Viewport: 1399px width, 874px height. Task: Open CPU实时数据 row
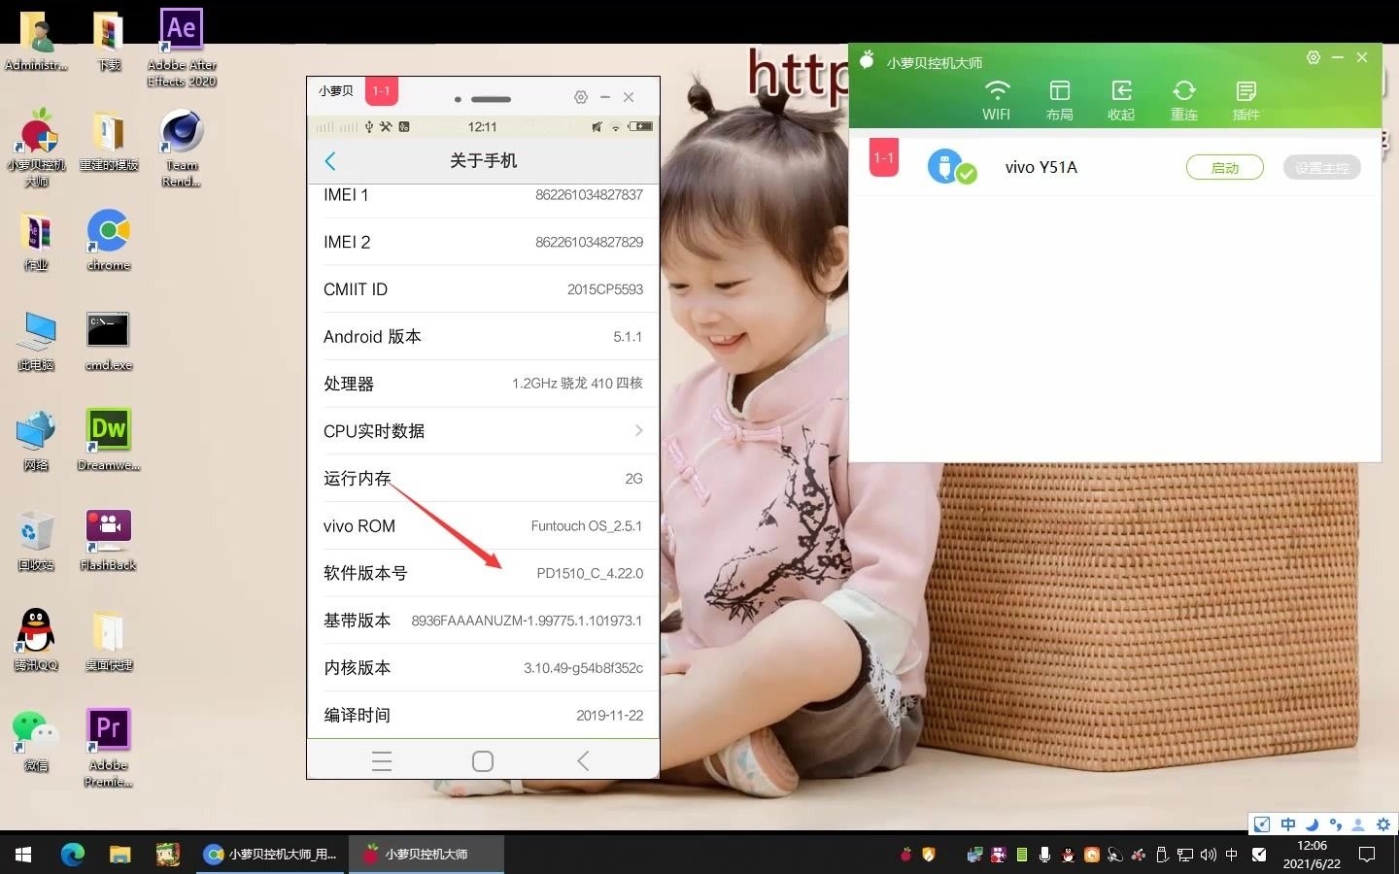tap(483, 431)
